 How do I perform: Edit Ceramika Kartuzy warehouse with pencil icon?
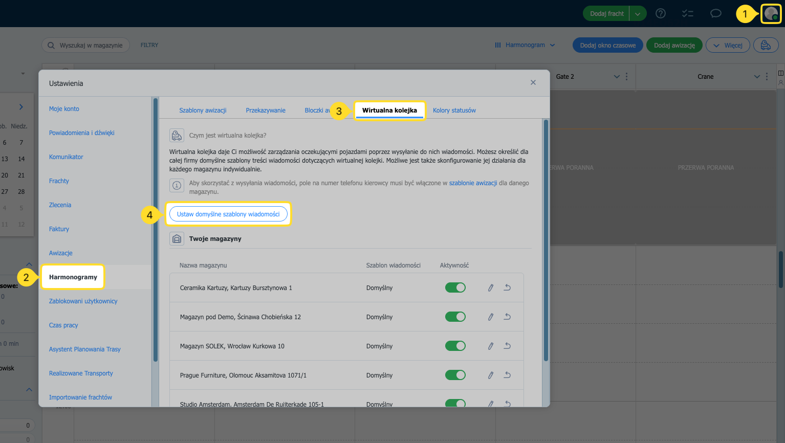click(491, 287)
